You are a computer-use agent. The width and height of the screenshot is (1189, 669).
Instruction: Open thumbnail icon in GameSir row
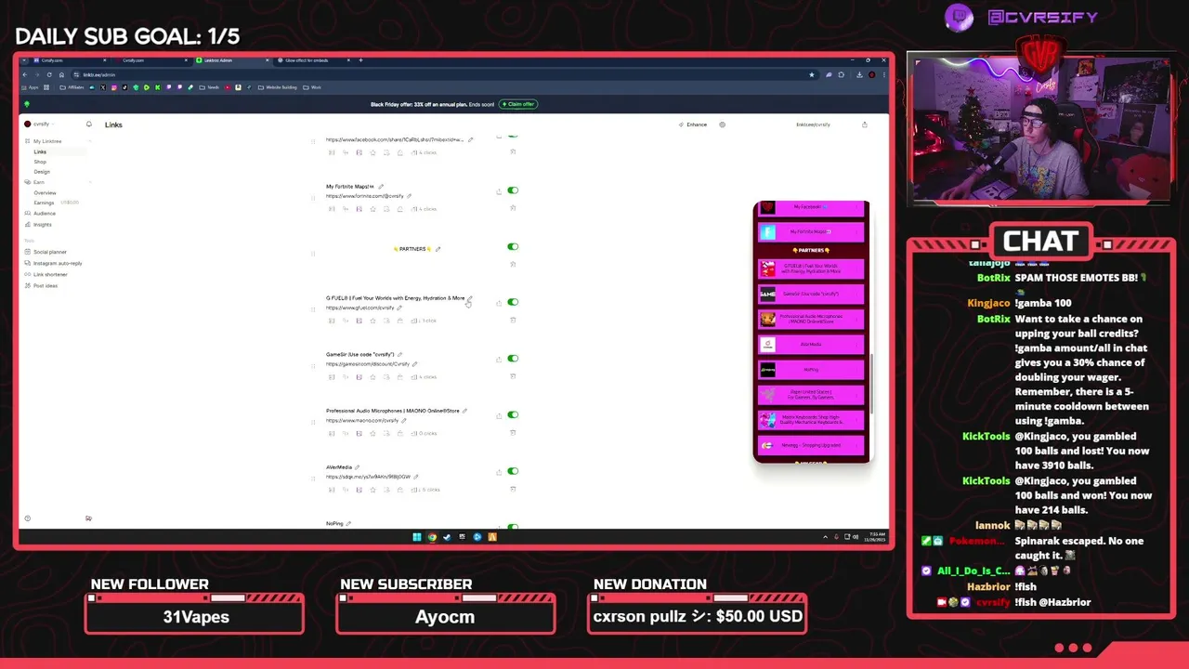(359, 376)
